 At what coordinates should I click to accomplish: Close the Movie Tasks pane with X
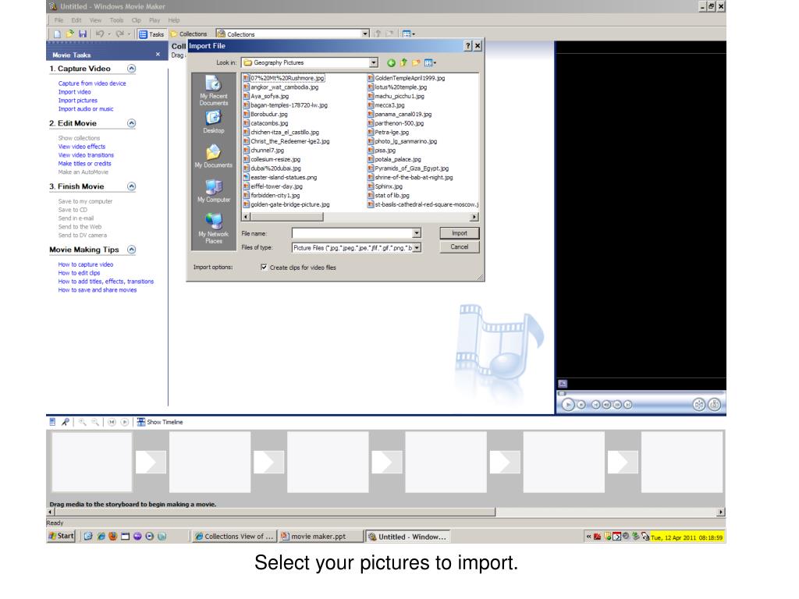click(158, 55)
